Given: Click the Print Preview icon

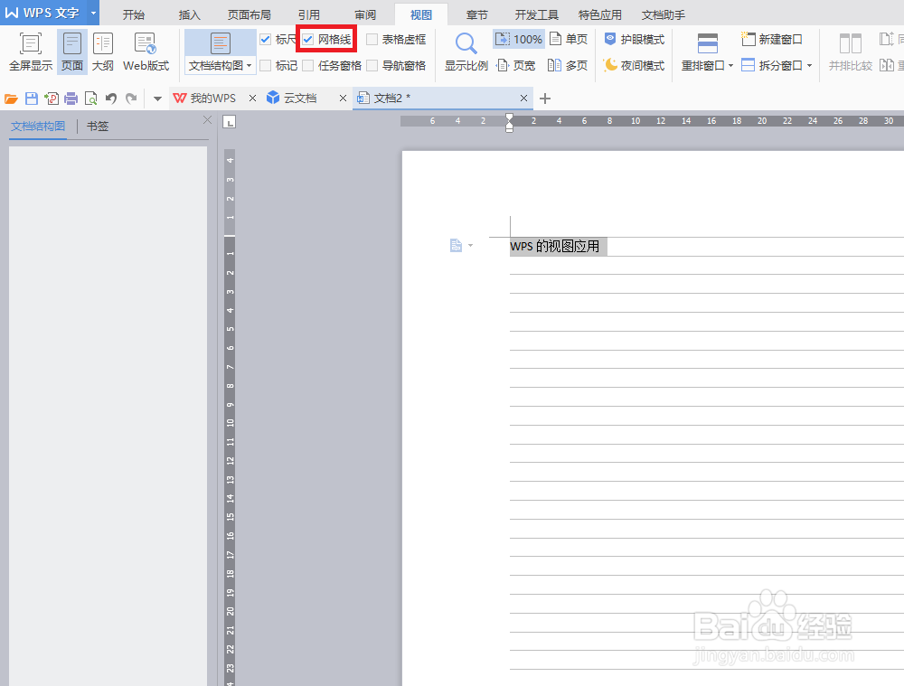Looking at the screenshot, I should 90,99.
